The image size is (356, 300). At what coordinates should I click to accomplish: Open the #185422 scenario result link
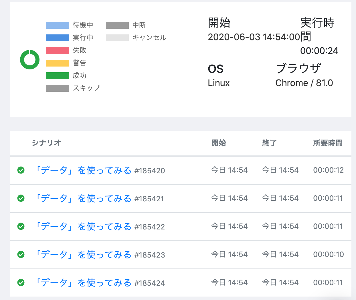83,227
